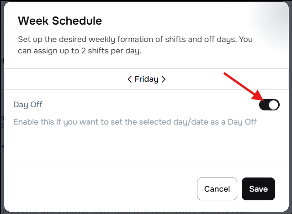Confirm Friday as day off with Save
Screen dimensions: 292x214
coord(258,189)
